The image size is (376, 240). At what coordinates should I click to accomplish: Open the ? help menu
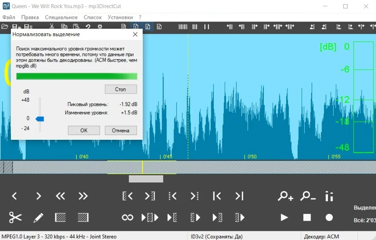140,17
